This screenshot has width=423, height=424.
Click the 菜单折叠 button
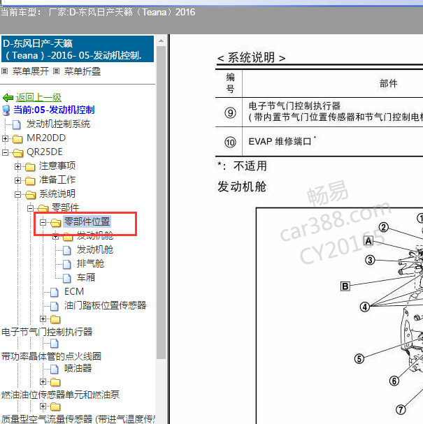point(83,71)
